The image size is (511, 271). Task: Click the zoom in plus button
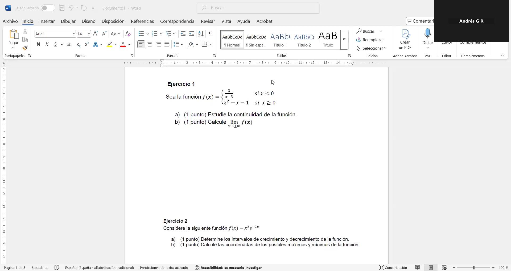tap(493, 268)
